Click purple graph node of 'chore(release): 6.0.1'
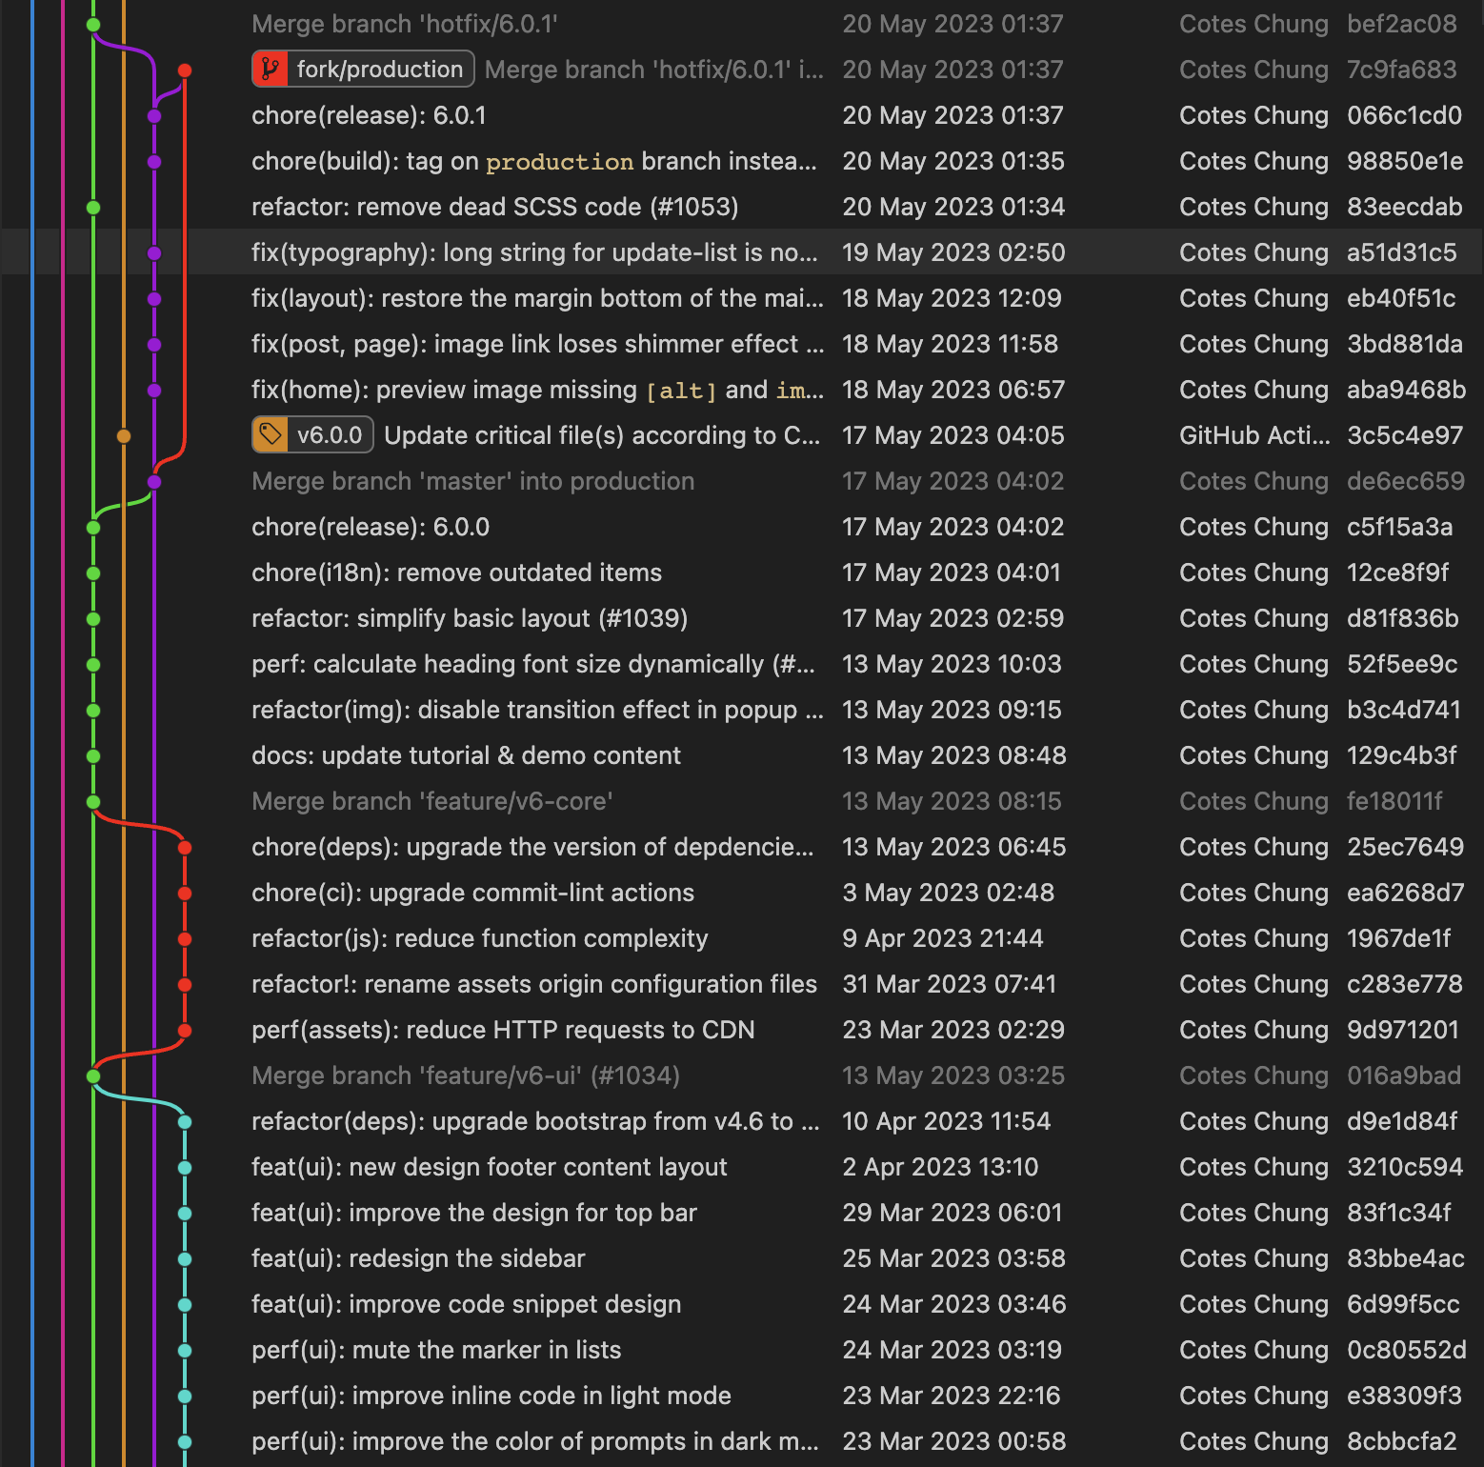The height and width of the screenshot is (1467, 1484). click(154, 116)
